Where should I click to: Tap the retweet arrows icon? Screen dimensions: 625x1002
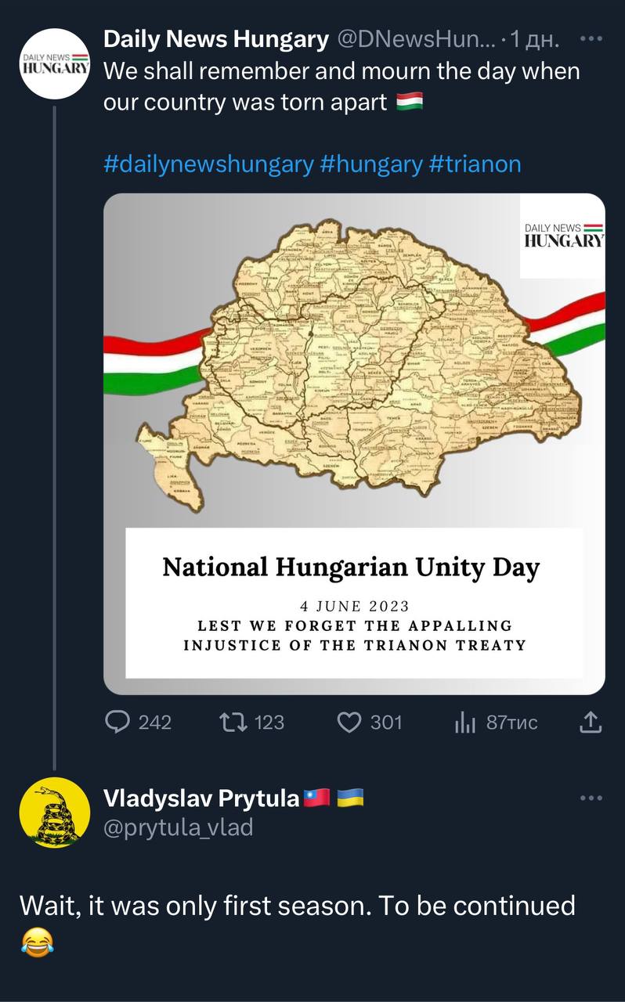tap(233, 722)
